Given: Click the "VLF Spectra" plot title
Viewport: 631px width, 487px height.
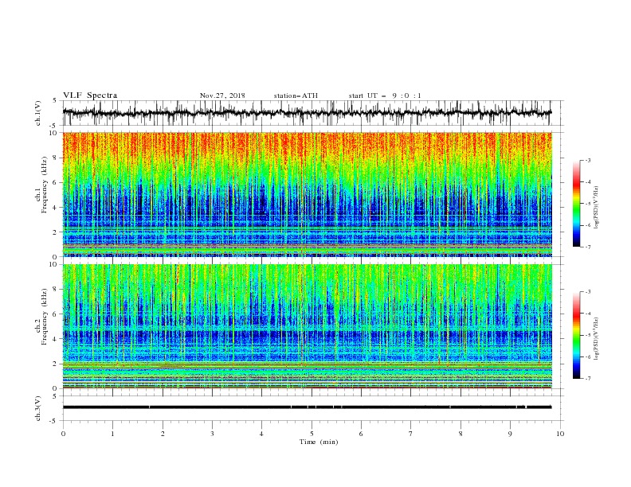Looking at the screenshot, I should pyautogui.click(x=90, y=95).
